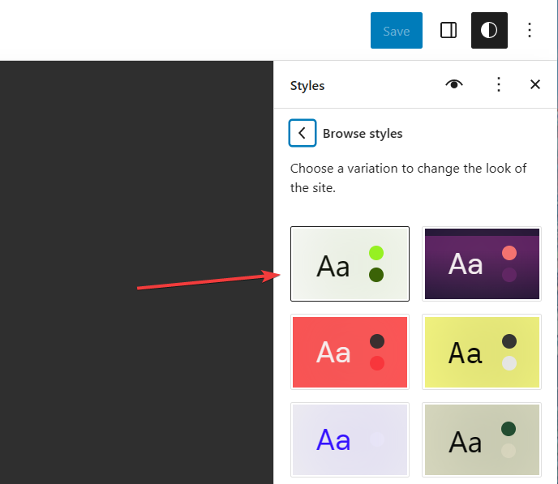This screenshot has width=558, height=484.
Task: Click the blue Save button
Action: (396, 31)
